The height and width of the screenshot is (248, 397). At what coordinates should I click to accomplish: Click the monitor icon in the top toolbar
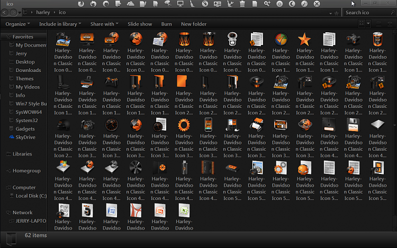click(181, 4)
